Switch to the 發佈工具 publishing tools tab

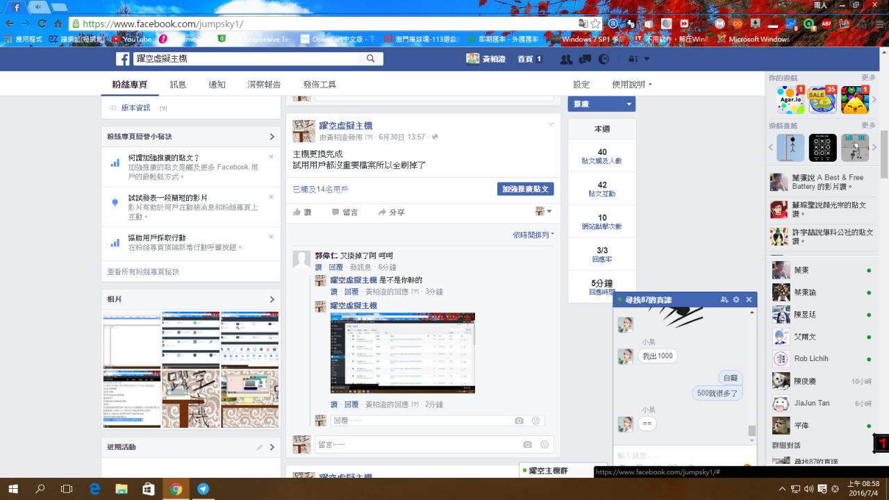pos(319,85)
